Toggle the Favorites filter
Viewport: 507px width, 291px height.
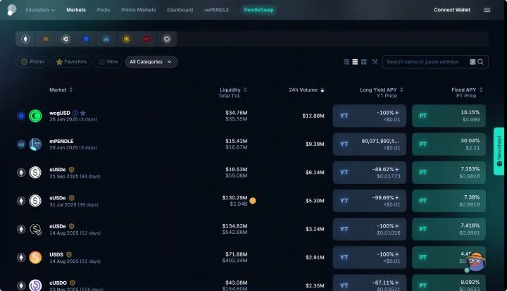[x=71, y=62]
